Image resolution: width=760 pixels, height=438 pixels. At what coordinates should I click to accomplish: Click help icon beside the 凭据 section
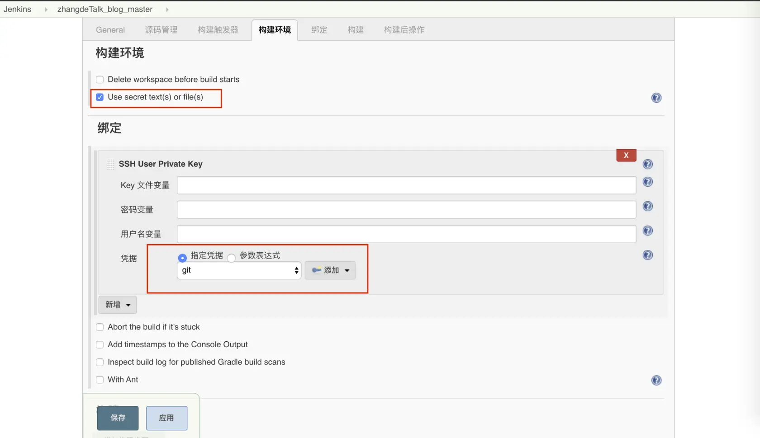click(x=647, y=255)
